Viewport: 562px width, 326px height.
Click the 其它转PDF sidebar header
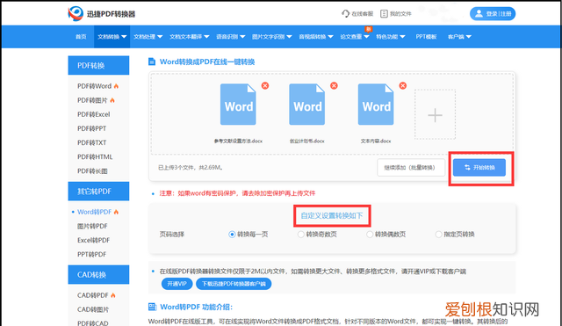click(x=98, y=192)
